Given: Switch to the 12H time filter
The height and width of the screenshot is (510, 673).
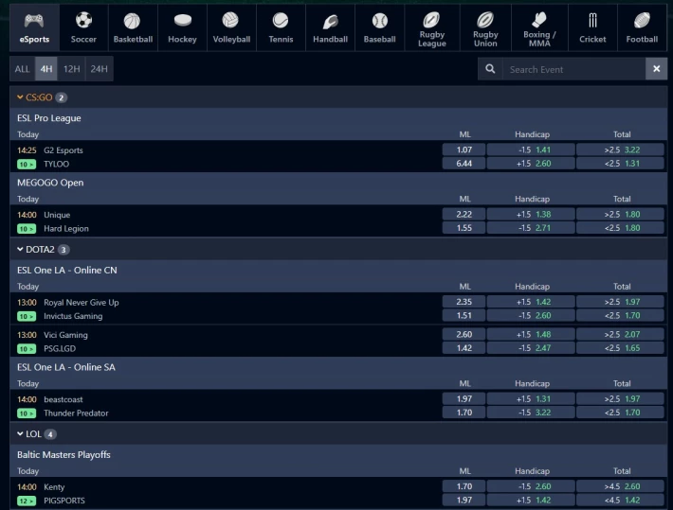Looking at the screenshot, I should click(x=72, y=68).
